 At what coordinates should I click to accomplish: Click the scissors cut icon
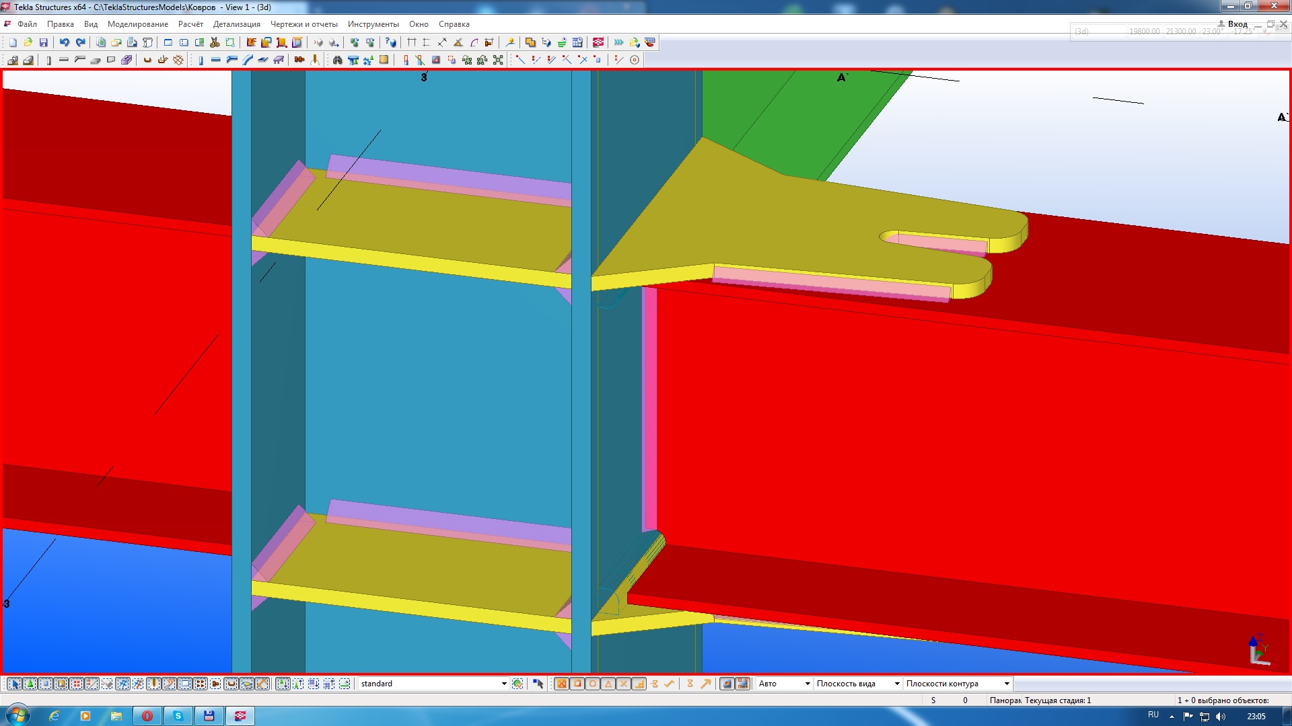[215, 42]
